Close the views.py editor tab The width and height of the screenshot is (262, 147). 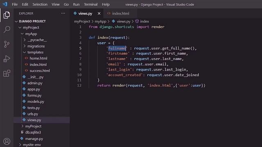click(99, 13)
